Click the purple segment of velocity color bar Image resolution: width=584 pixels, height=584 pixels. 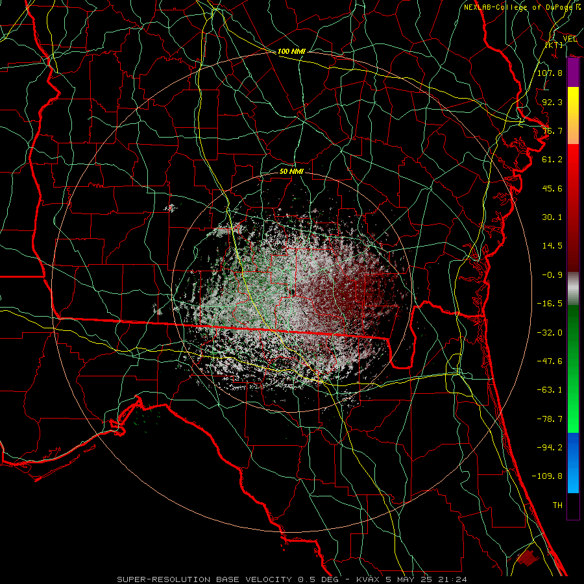pyautogui.click(x=573, y=73)
